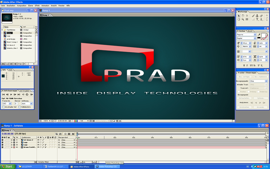The height and width of the screenshot is (169, 270).
Task: Click the 'Optionen...' button in Tracker panel
Action: (261, 98)
